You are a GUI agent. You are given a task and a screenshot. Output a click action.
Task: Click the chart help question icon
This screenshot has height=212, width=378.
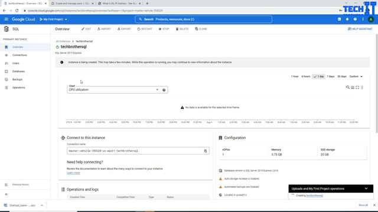[164, 90]
